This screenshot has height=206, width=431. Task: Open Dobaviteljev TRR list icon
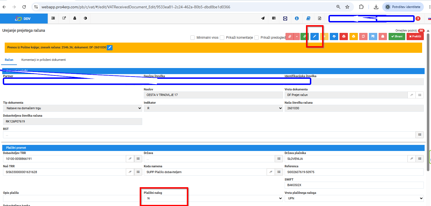tap(138, 159)
